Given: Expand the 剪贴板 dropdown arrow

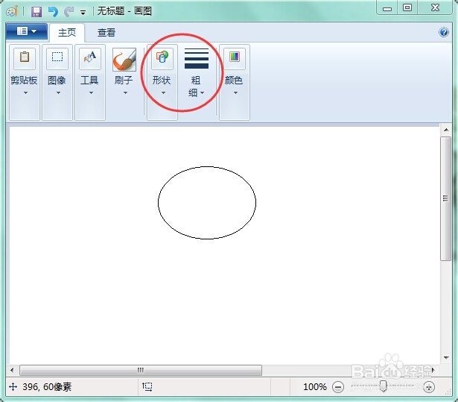Looking at the screenshot, I should point(26,92).
